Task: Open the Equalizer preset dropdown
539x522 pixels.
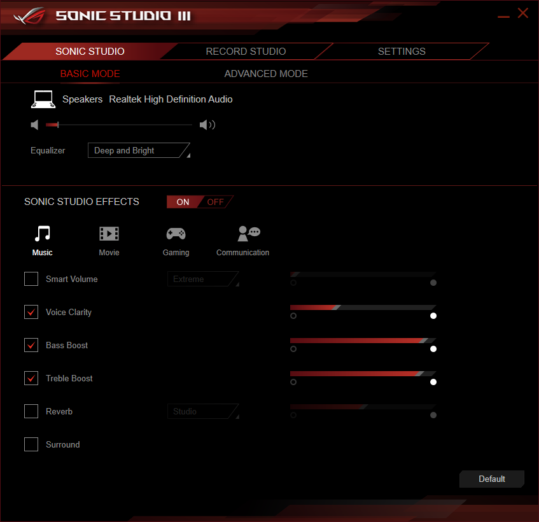Action: pyautogui.click(x=139, y=150)
